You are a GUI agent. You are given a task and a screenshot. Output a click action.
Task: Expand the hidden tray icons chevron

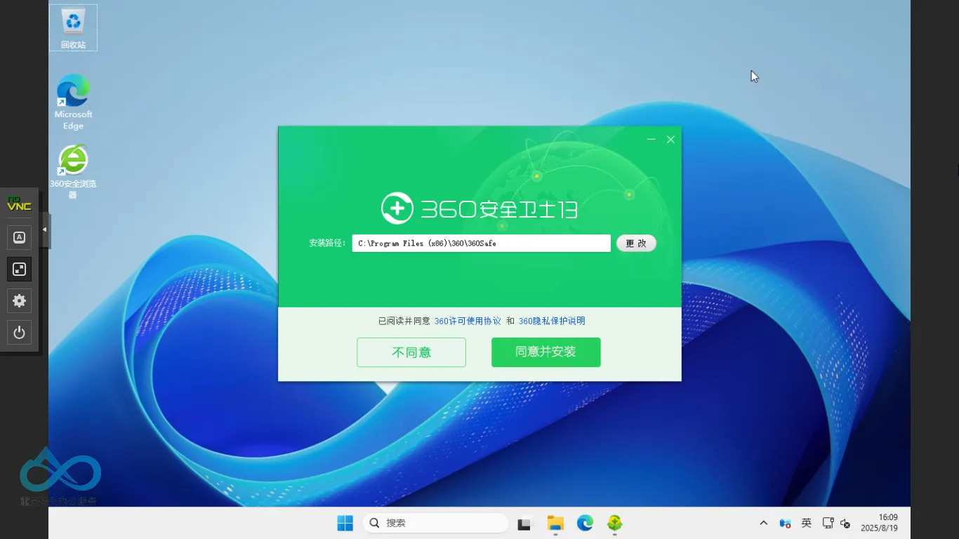click(764, 524)
